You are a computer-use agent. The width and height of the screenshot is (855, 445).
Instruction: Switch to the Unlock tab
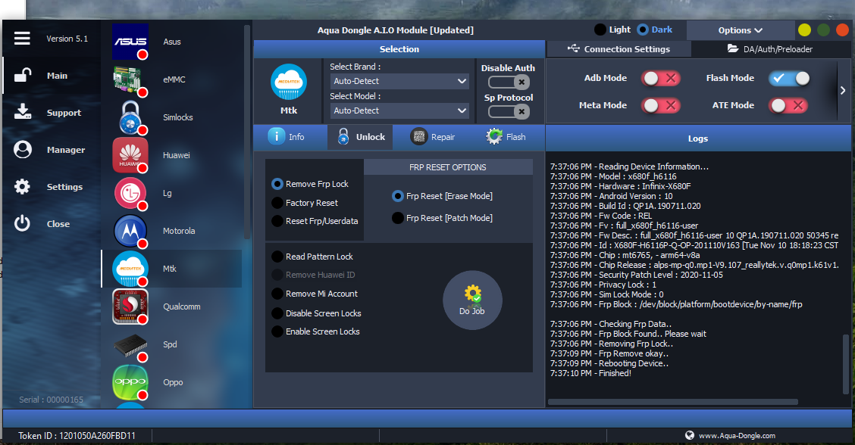pos(361,137)
